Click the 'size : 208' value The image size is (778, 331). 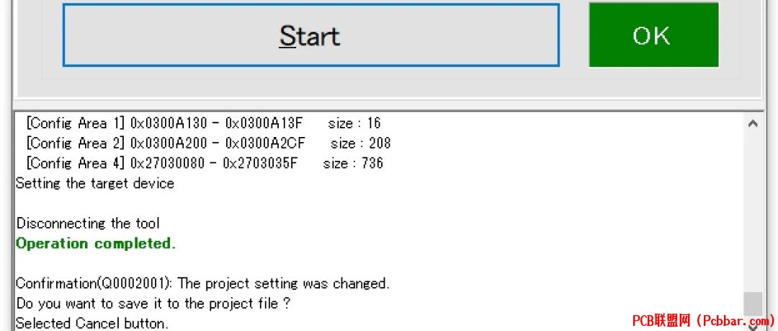point(360,143)
